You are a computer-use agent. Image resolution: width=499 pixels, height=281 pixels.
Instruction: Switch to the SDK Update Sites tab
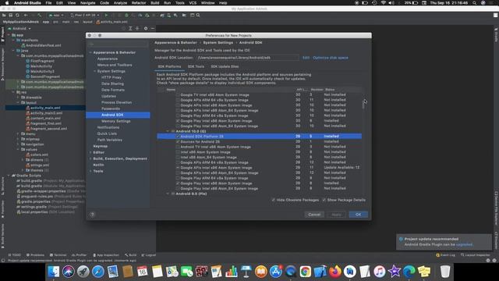click(x=225, y=66)
